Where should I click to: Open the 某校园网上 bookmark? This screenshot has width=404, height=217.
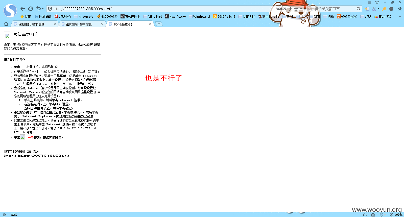coord(130,17)
